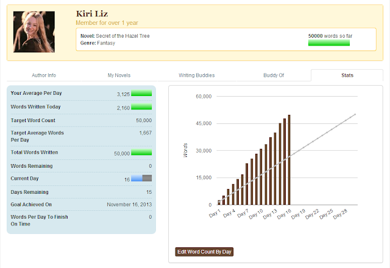Select the Buddy Of tab

274,75
